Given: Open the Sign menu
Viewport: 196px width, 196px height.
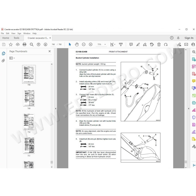Looking at the screenshot, I should click(x=19, y=33).
